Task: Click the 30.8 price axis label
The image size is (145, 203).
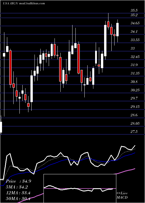Action: (x=134, y=82)
